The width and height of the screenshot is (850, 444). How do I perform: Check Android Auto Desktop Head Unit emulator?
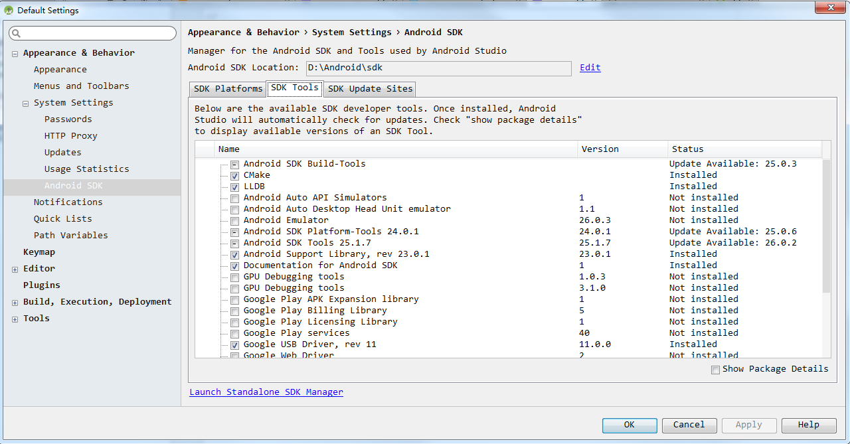point(234,210)
